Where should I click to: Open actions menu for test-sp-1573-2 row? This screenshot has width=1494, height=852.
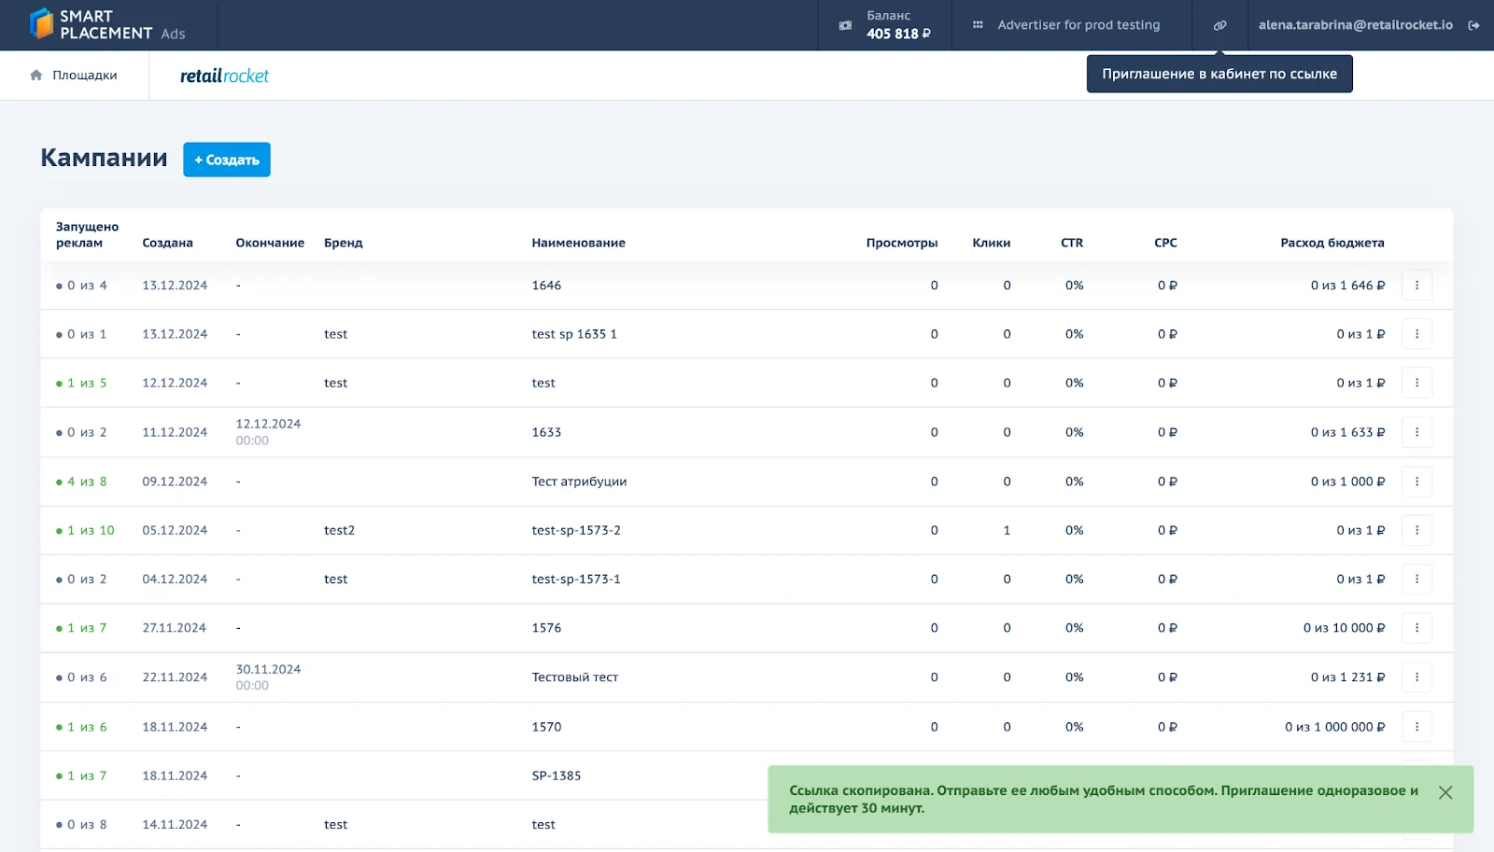pos(1416,530)
